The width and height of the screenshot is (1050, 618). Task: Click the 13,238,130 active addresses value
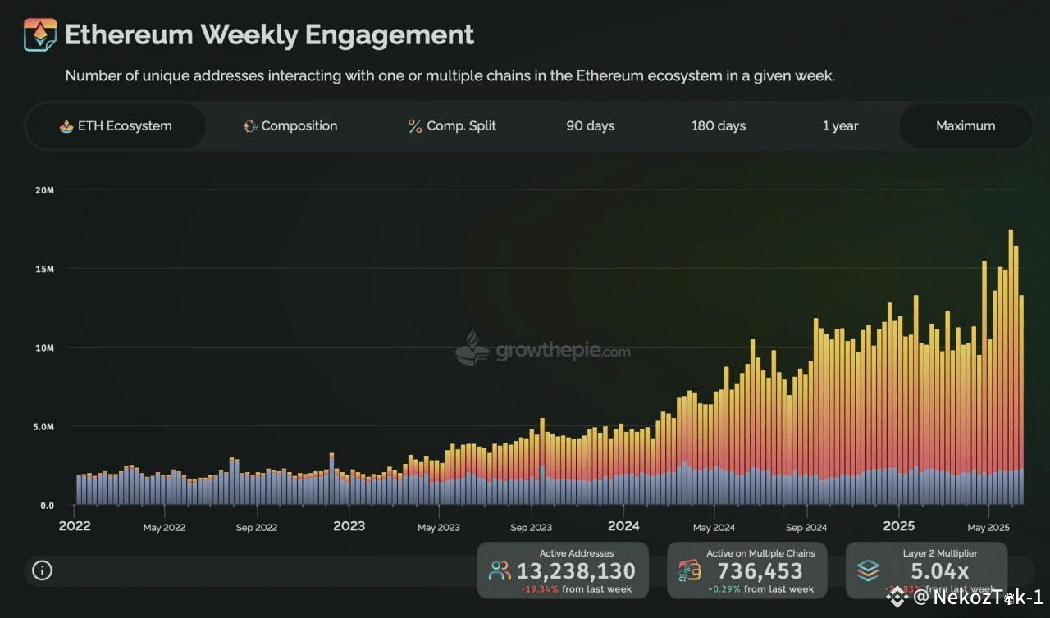coord(576,571)
